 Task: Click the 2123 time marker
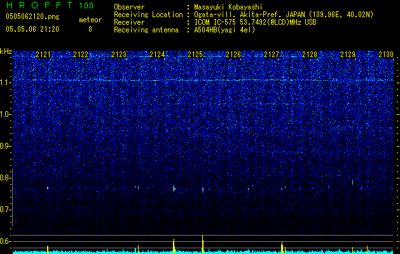click(119, 55)
